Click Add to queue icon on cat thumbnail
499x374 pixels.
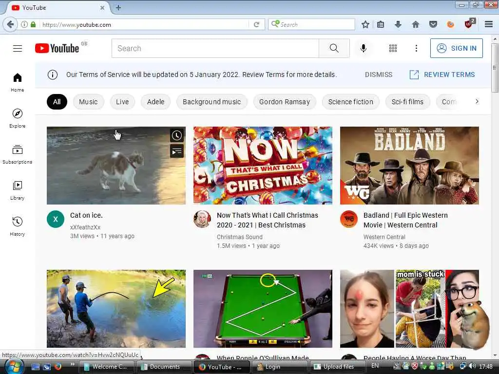coord(177,151)
